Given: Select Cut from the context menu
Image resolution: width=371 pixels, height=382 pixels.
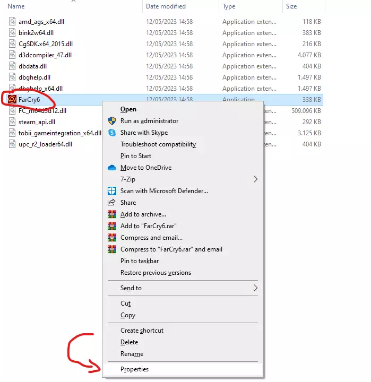Looking at the screenshot, I should [x=183, y=303].
